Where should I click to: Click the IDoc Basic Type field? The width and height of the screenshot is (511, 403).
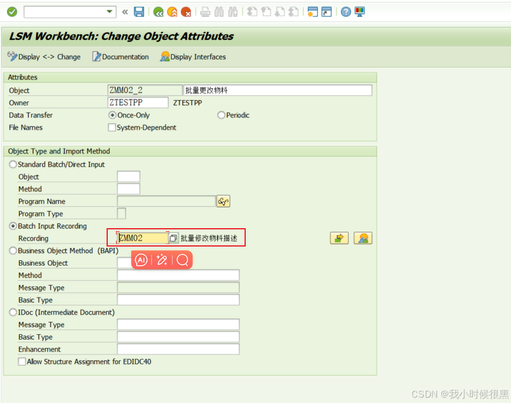(x=178, y=337)
